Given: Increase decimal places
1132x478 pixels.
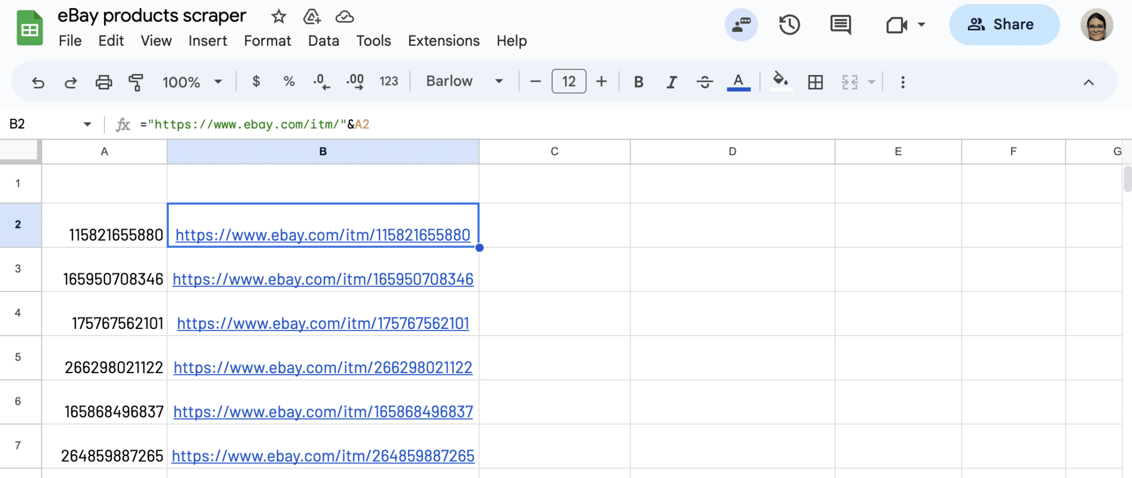Looking at the screenshot, I should coord(355,82).
